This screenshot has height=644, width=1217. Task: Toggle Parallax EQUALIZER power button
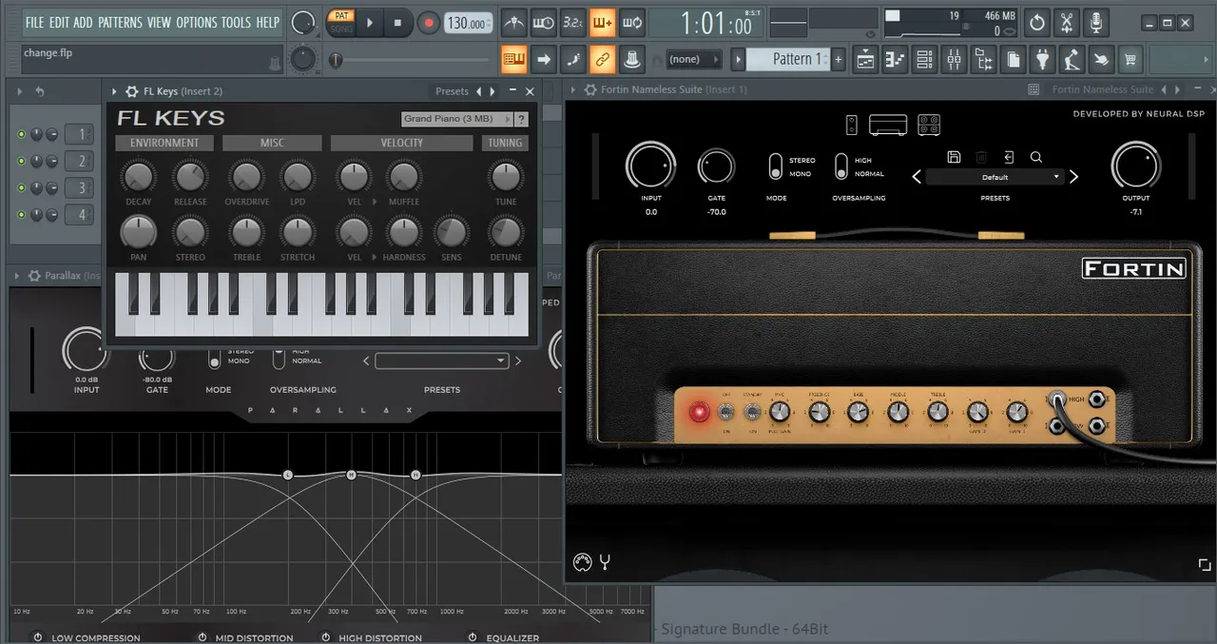(x=473, y=637)
